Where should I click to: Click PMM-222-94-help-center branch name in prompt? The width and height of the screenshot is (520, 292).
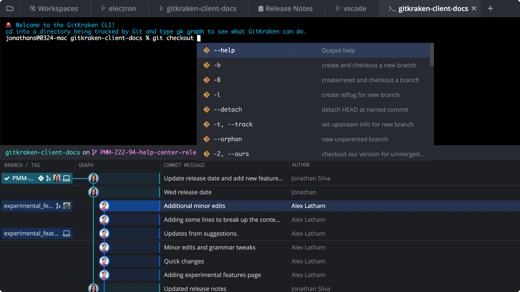coord(148,152)
